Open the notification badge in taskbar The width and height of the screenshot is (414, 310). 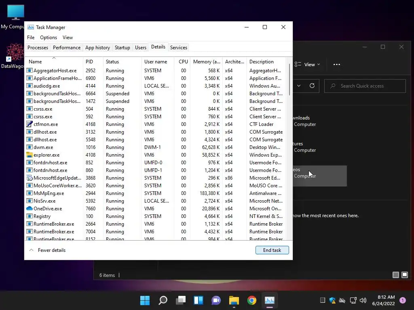click(x=403, y=300)
